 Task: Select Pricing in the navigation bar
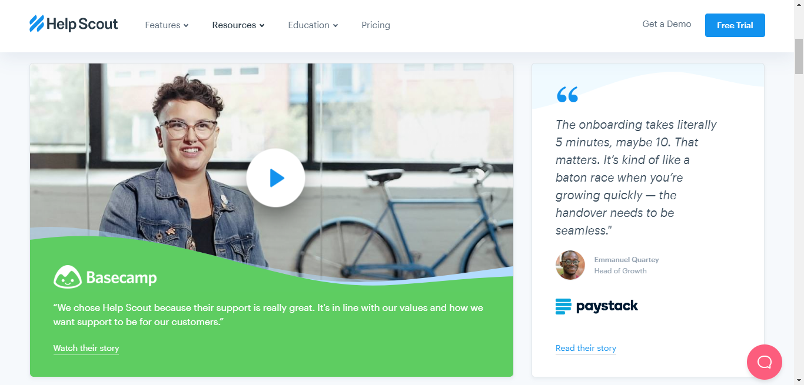click(x=376, y=25)
